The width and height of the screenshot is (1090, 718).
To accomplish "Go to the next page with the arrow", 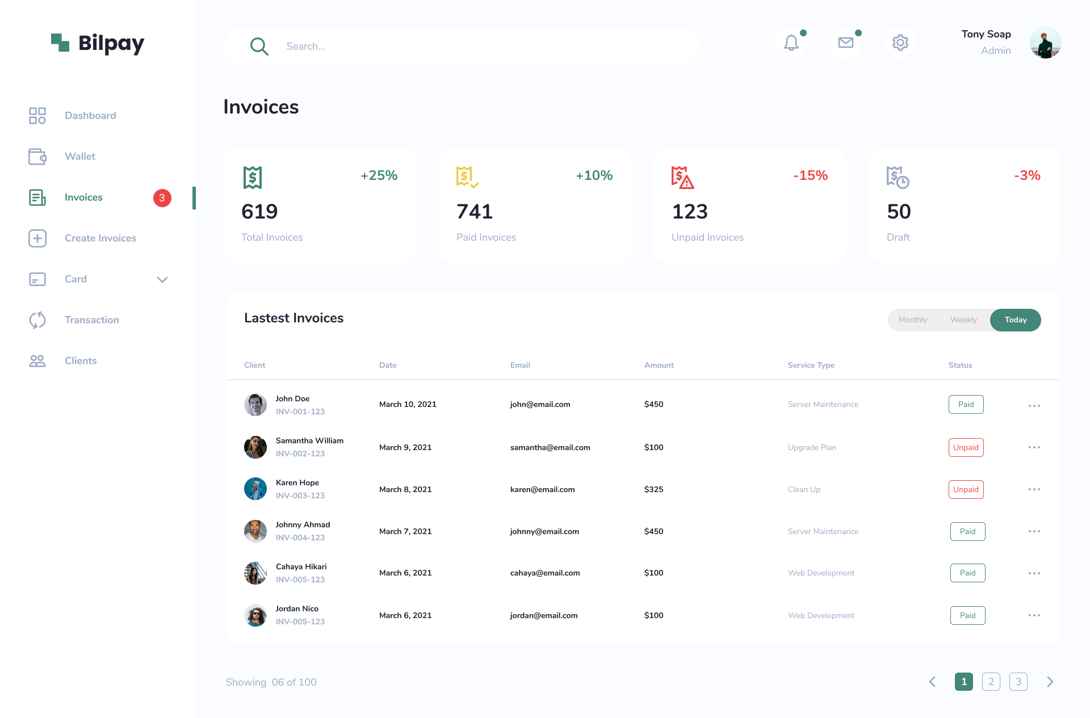I will tap(1050, 682).
